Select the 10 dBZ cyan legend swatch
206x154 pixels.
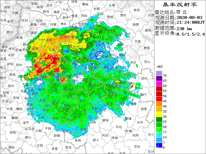(x=159, y=135)
